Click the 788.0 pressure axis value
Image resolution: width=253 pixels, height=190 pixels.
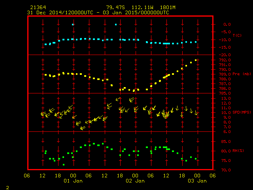click(x=225, y=79)
